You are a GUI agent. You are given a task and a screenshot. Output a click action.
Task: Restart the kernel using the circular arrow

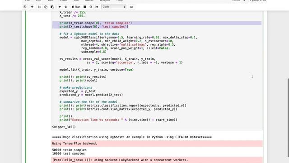[91, 7]
